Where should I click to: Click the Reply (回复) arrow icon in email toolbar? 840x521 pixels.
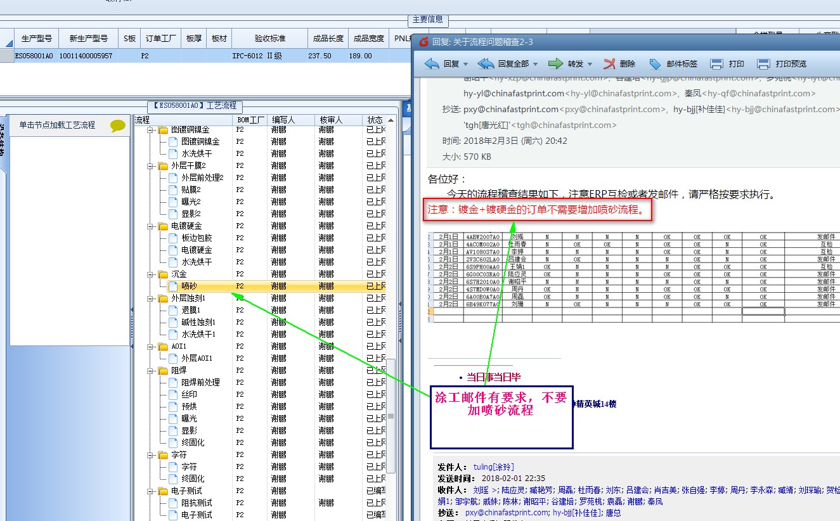tap(432, 64)
